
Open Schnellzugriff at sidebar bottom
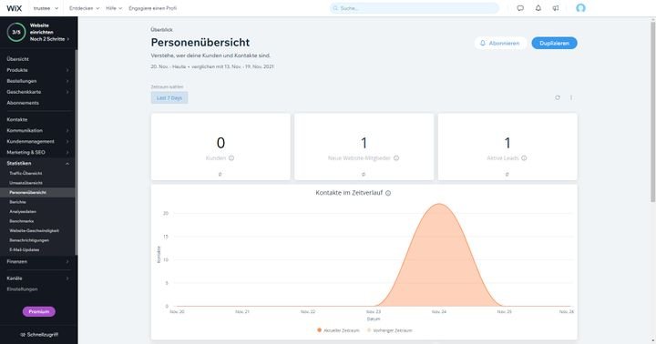pos(39,335)
